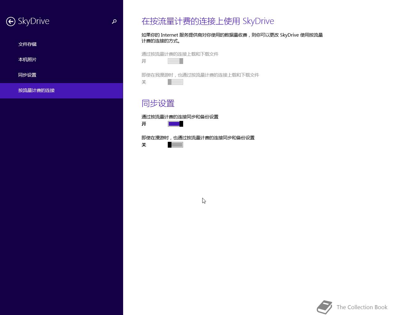The width and height of the screenshot is (394, 315).
Task: Turn off 通过按流量计费的连接同步和备份设置 switch
Action: (x=175, y=124)
